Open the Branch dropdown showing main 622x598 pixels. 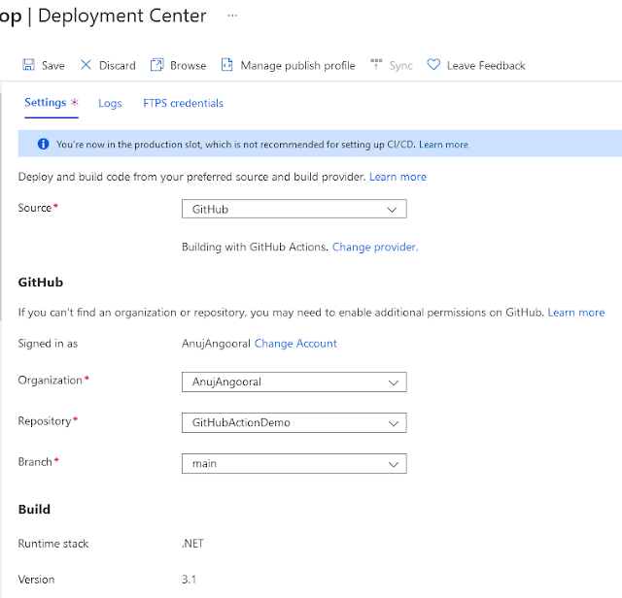point(294,464)
